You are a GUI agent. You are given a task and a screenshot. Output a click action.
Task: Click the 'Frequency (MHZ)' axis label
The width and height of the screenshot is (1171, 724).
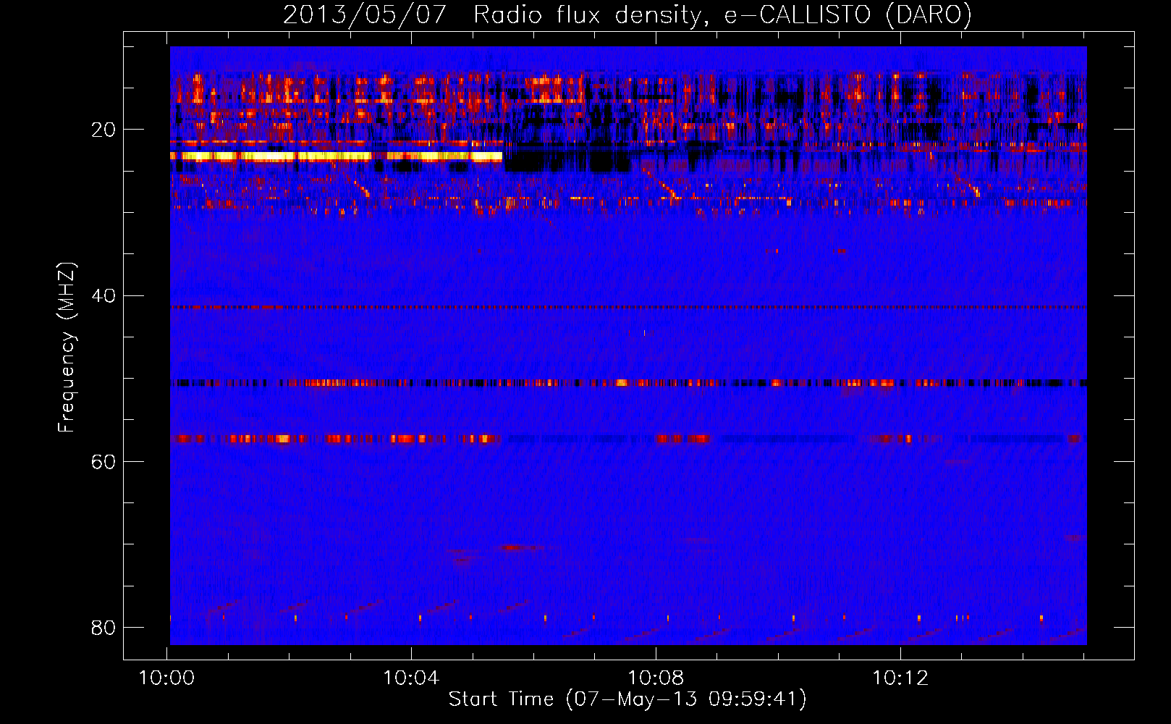pyautogui.click(x=66, y=348)
